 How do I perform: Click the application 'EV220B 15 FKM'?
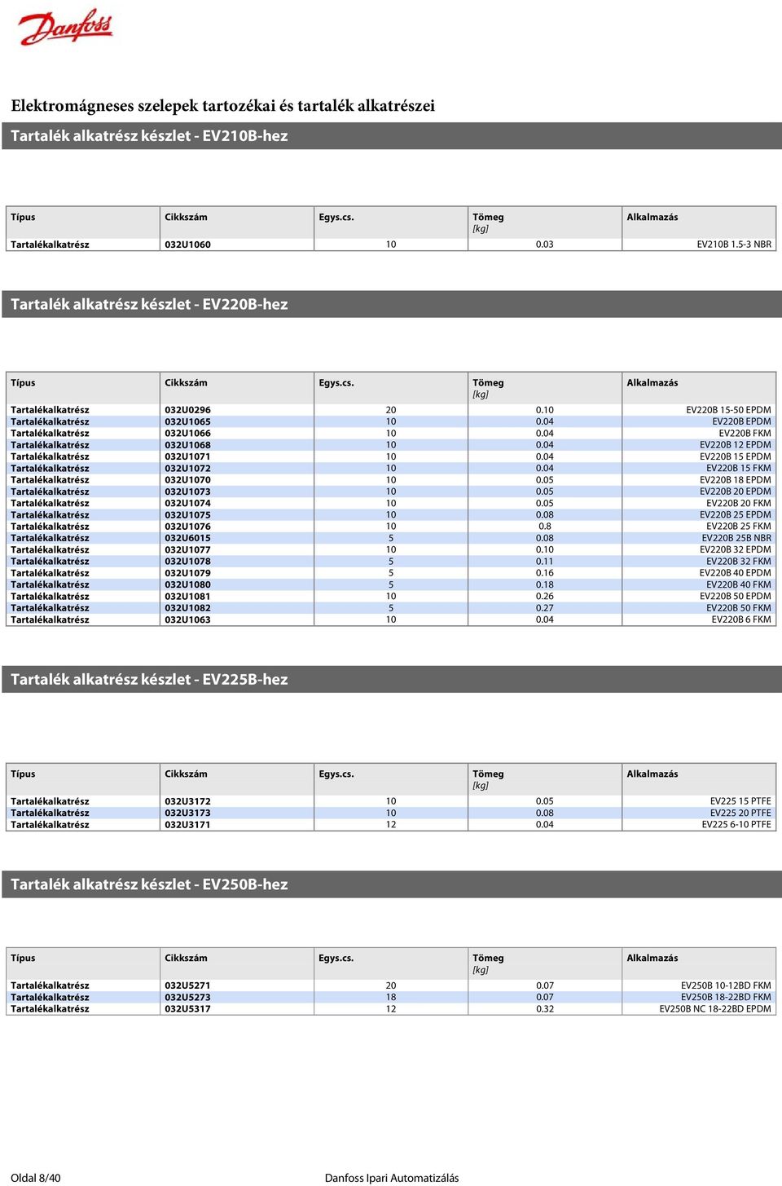[x=739, y=469]
